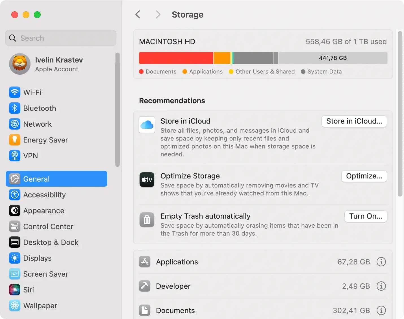Select the Desktop & Dock label
404x319 pixels.
pyautogui.click(x=51, y=242)
